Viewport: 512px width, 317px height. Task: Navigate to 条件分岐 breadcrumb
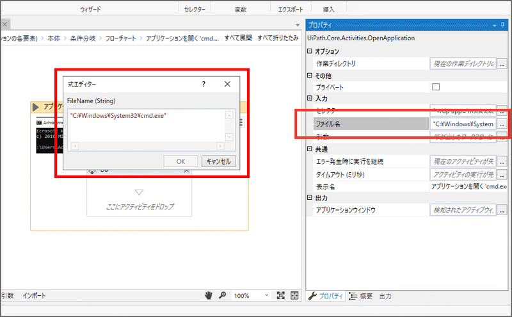point(83,38)
